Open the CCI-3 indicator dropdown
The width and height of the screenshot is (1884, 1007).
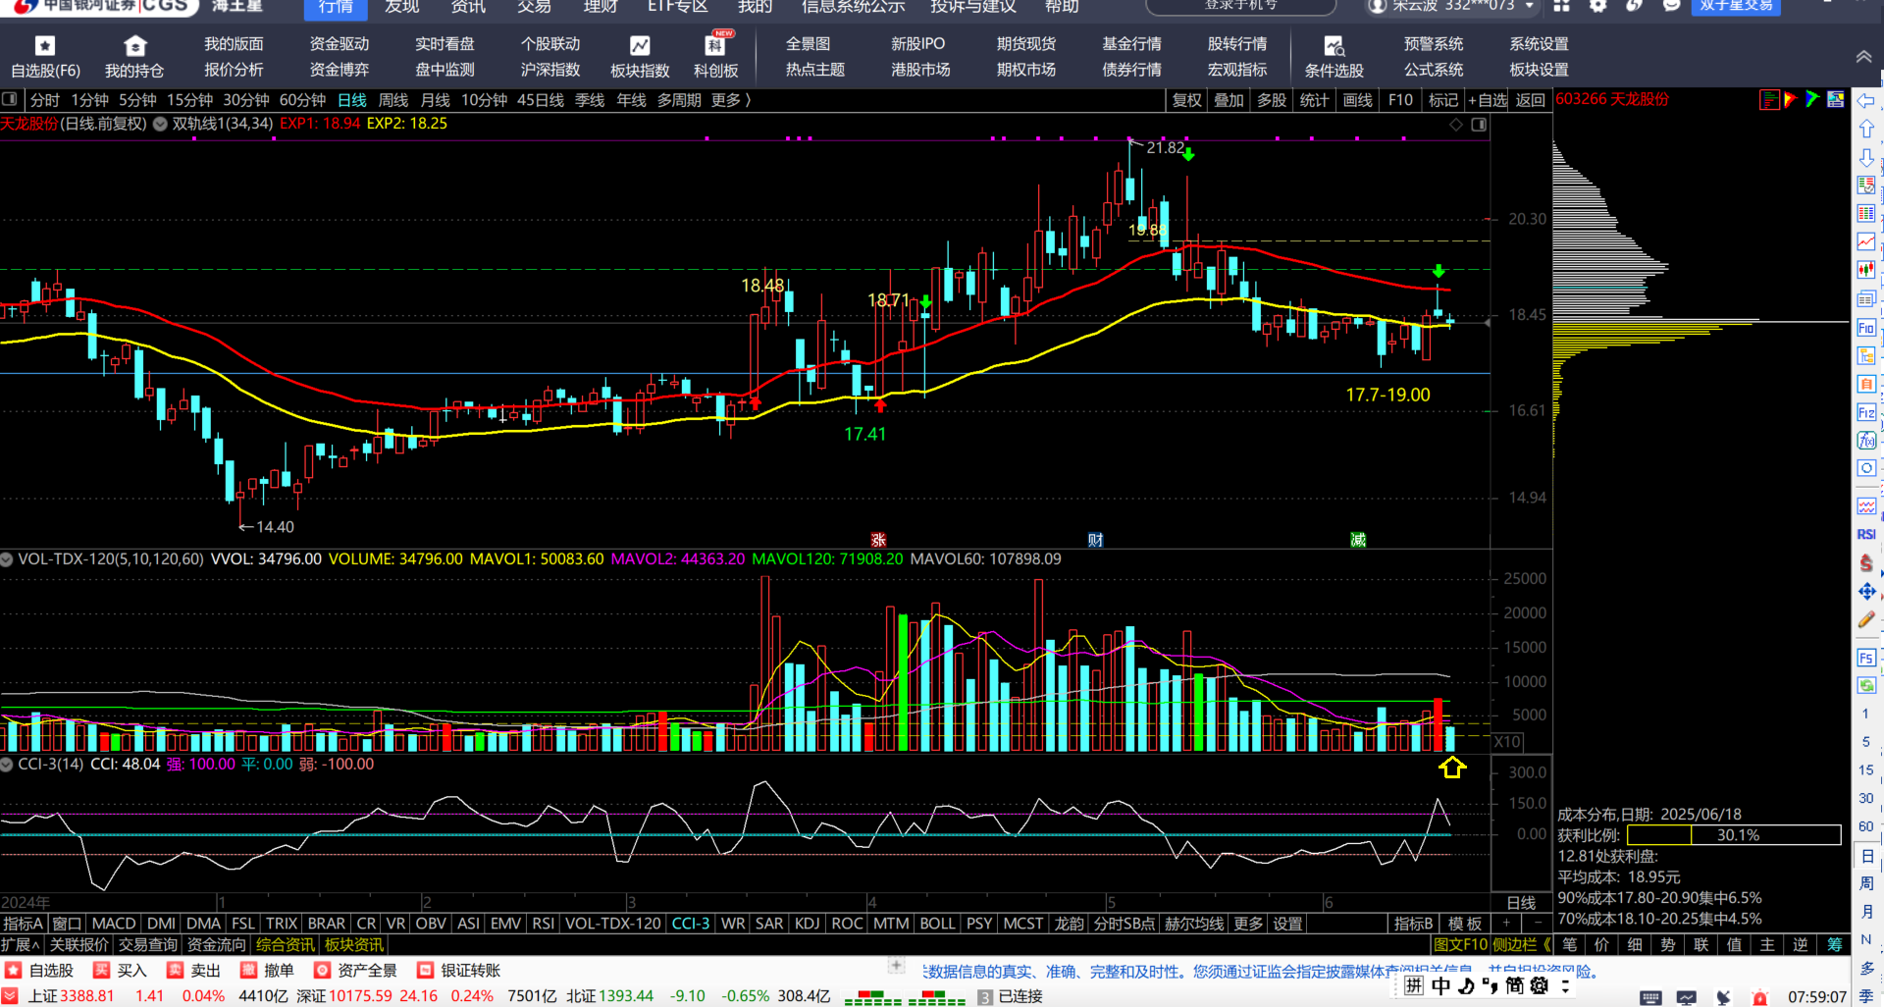coord(7,765)
